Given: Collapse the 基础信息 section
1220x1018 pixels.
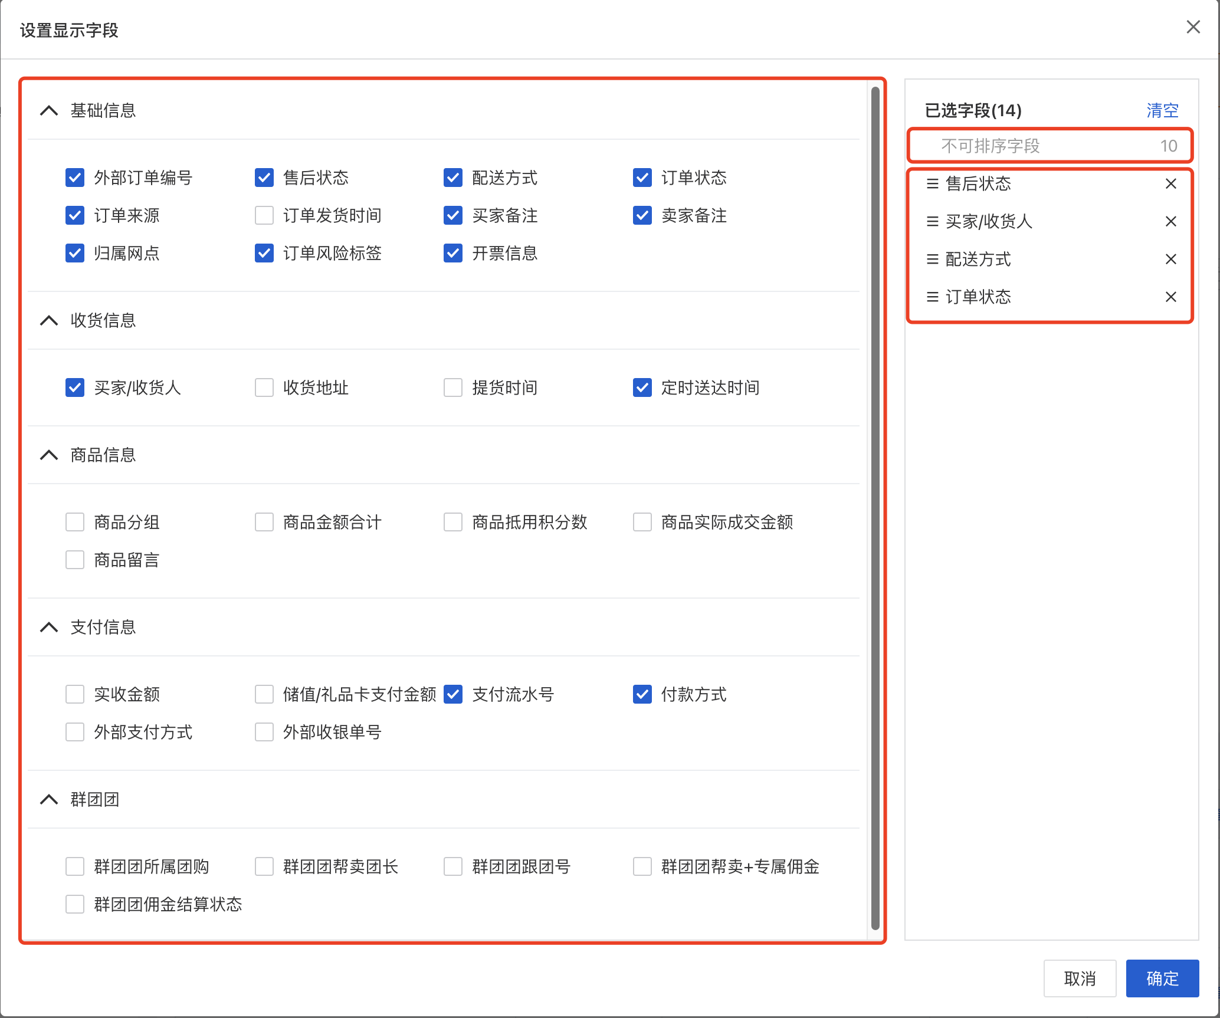Looking at the screenshot, I should [x=49, y=110].
